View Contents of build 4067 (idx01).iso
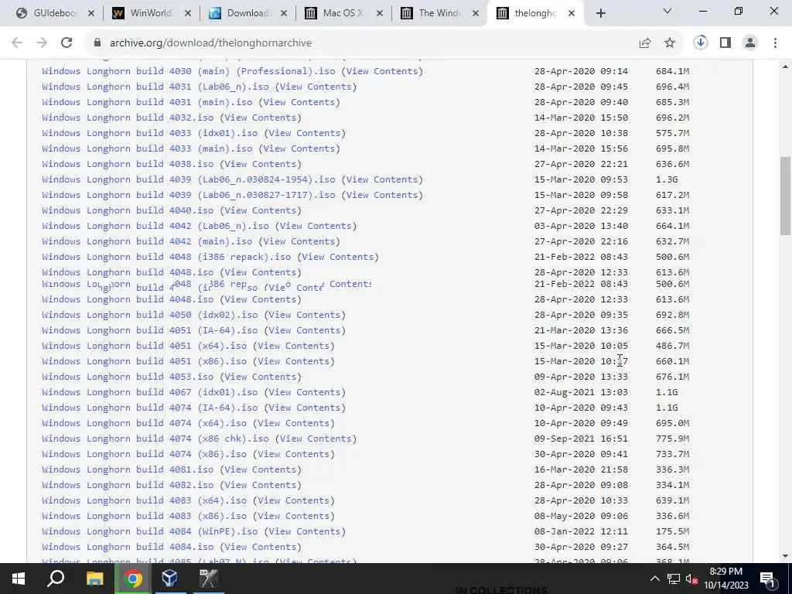 [x=305, y=392]
